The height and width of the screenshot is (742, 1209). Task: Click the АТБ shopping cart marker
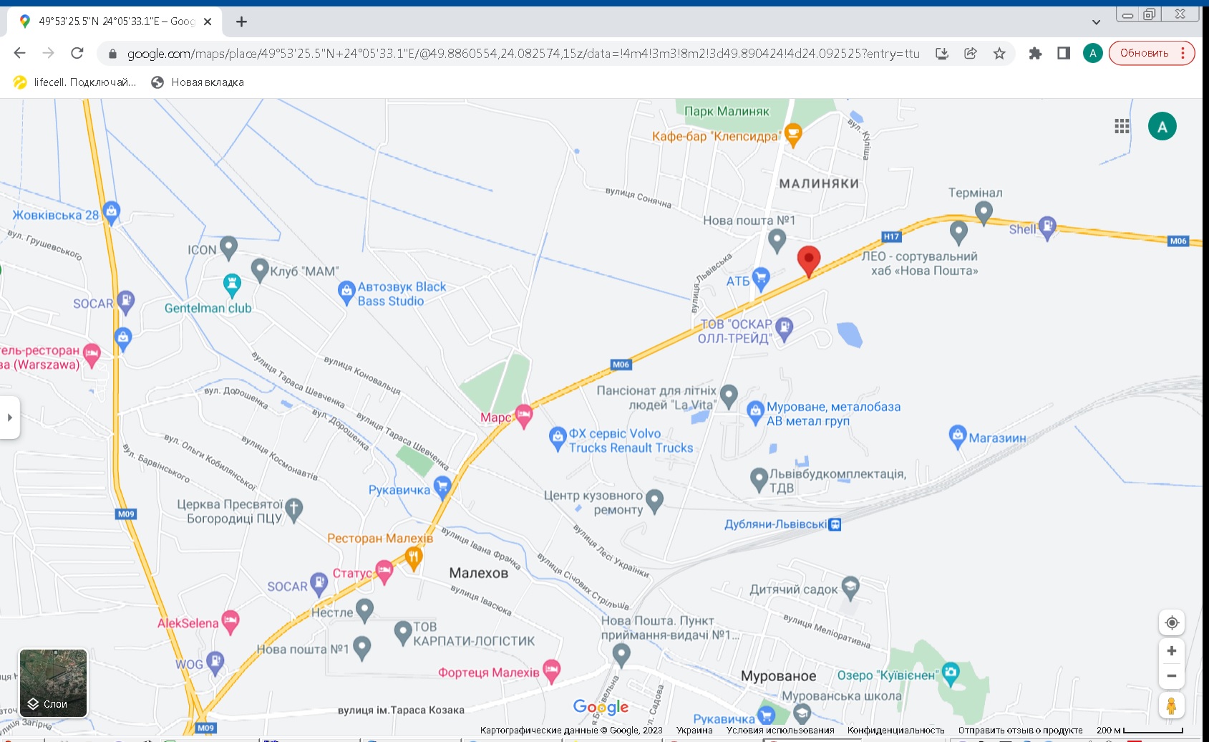pos(760,278)
